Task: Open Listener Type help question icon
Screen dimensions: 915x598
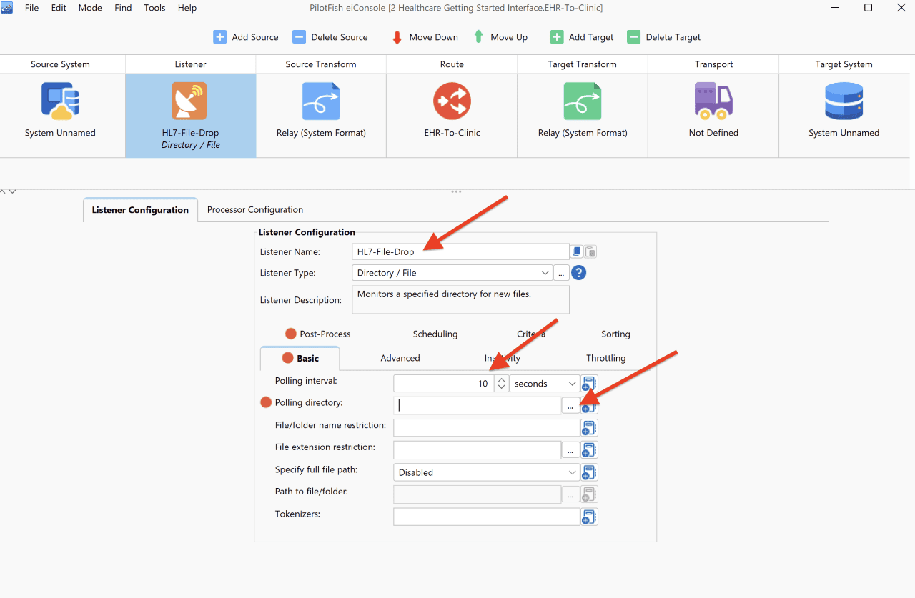Action: pos(579,273)
